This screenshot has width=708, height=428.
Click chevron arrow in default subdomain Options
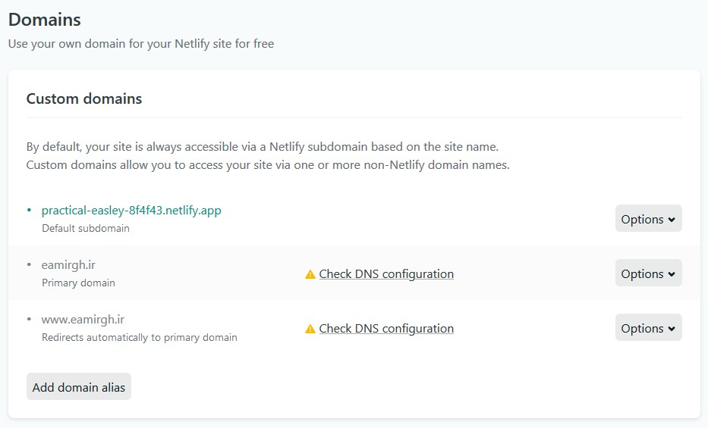(672, 220)
